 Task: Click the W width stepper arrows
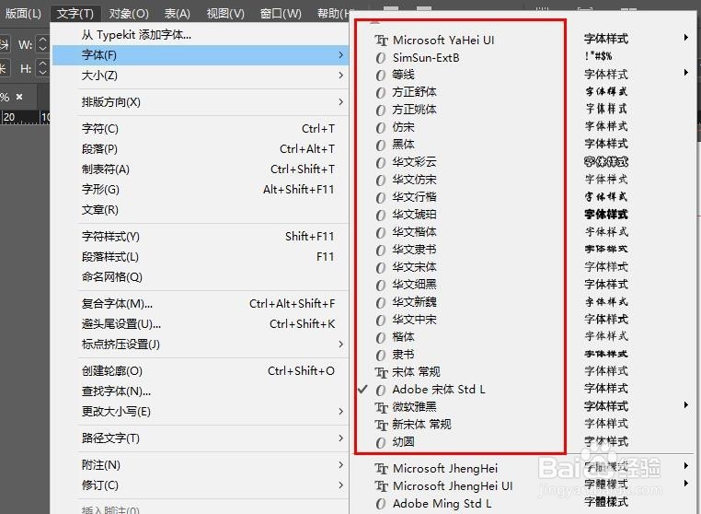[x=42, y=44]
